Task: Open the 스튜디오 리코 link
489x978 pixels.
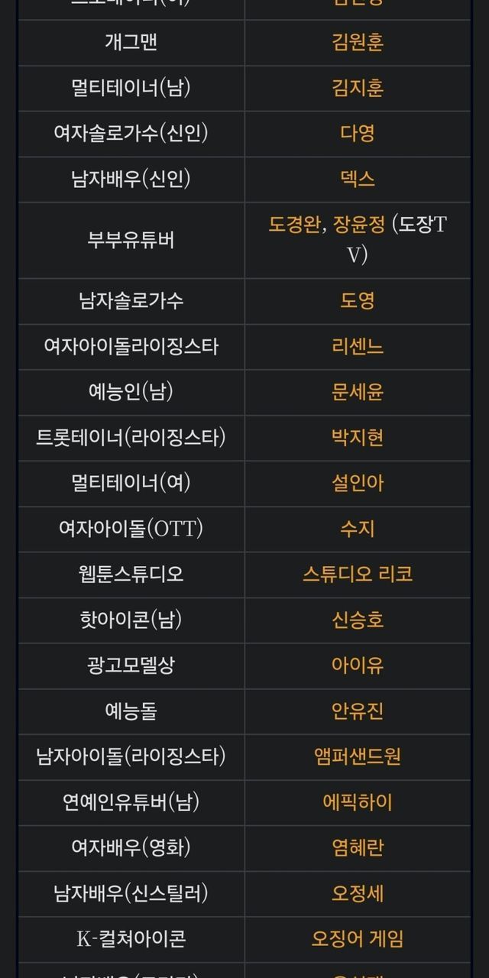Action: tap(358, 574)
